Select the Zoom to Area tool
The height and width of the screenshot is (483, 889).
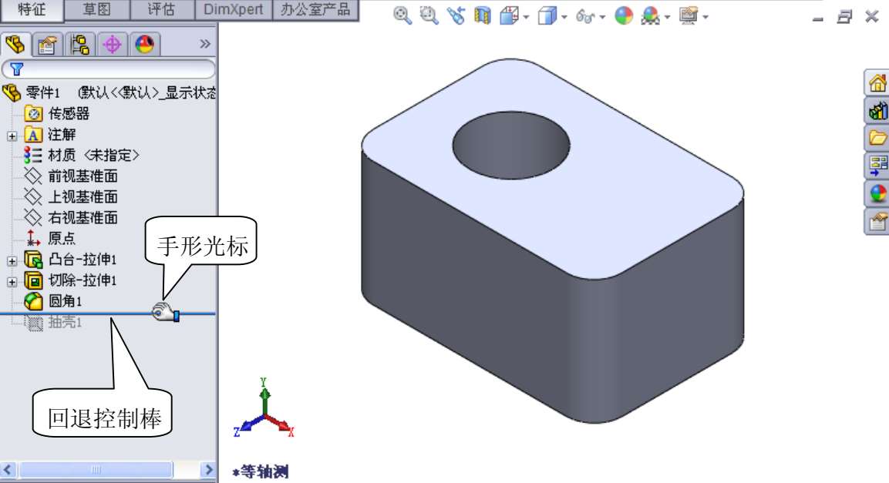tap(429, 15)
